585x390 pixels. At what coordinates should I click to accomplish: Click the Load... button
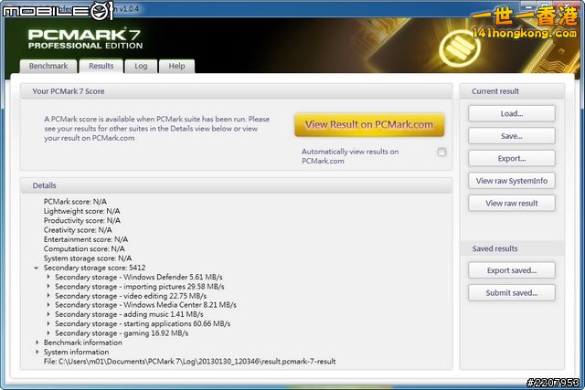pos(511,114)
